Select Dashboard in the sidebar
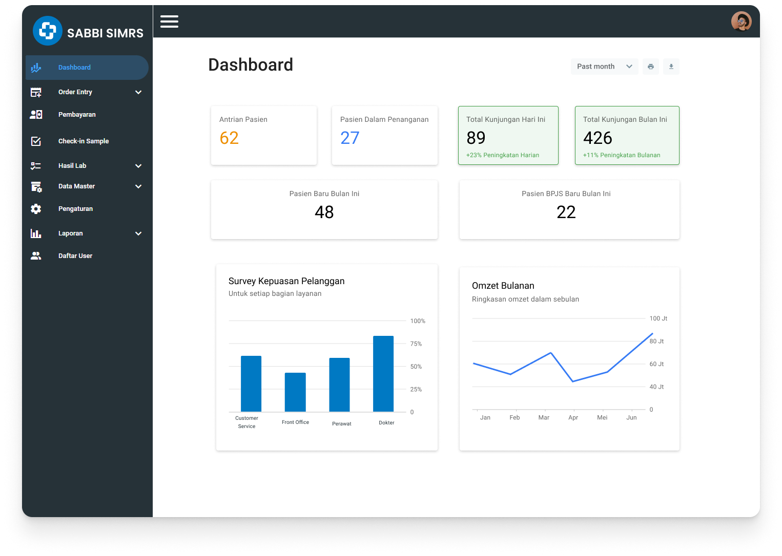782x556 pixels. click(x=74, y=68)
